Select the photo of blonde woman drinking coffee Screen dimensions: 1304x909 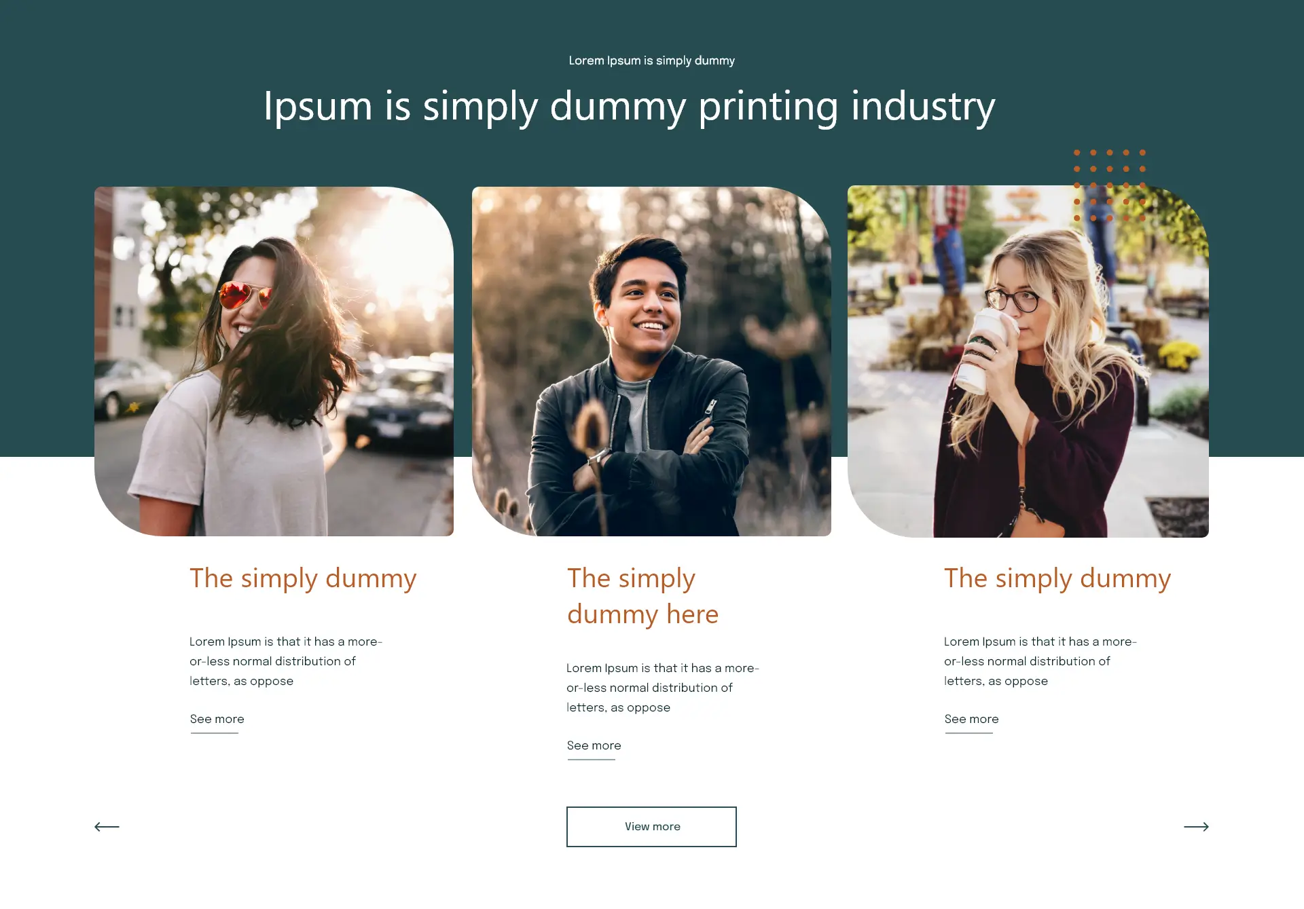[x=1028, y=361]
